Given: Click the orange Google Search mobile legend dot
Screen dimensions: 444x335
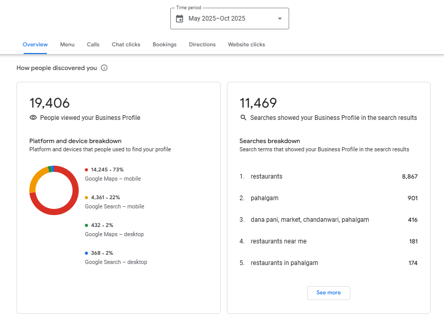Looking at the screenshot, I should tap(86, 198).
